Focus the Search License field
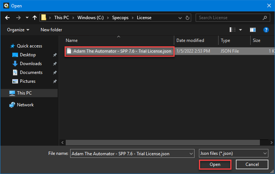Viewport: 275px width, 174px height. tap(233, 18)
